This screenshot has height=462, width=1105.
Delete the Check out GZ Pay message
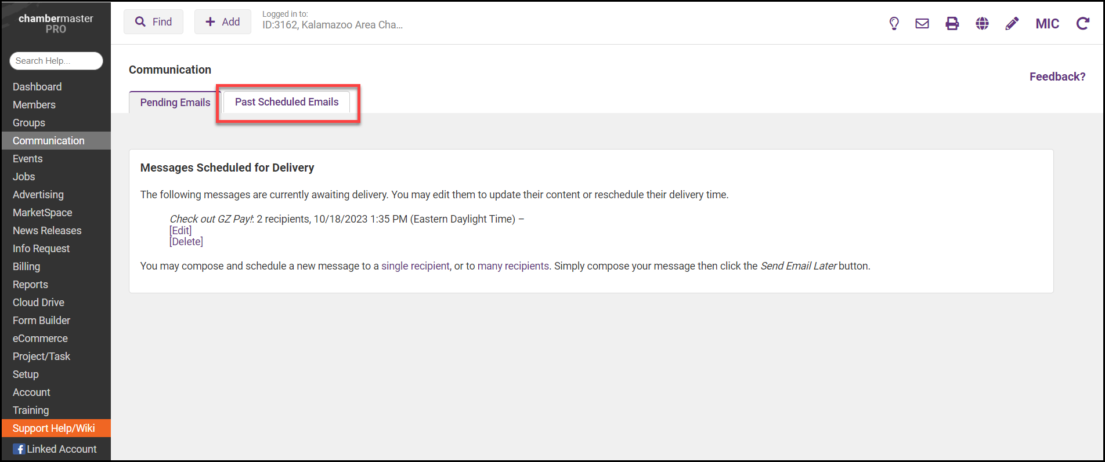[x=186, y=242]
